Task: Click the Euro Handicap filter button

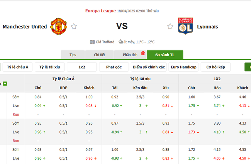Action: 183,67
